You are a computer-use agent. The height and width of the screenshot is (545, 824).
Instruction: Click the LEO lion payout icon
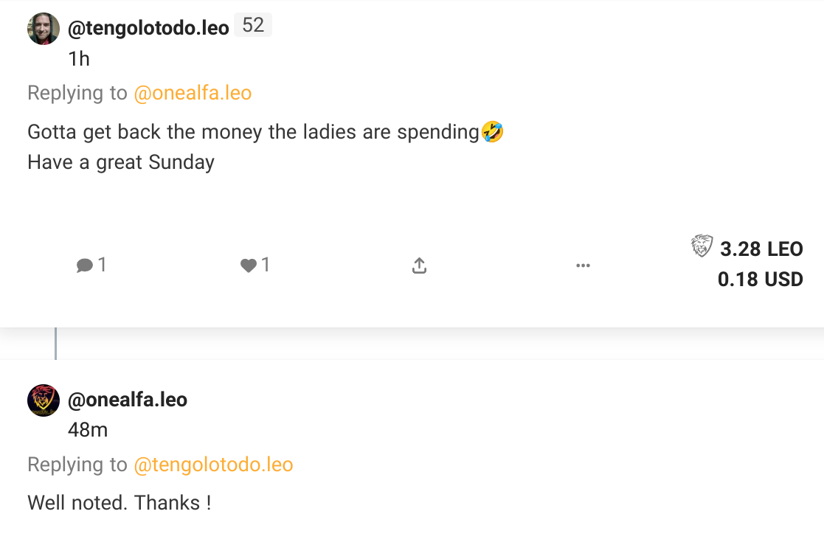point(702,246)
